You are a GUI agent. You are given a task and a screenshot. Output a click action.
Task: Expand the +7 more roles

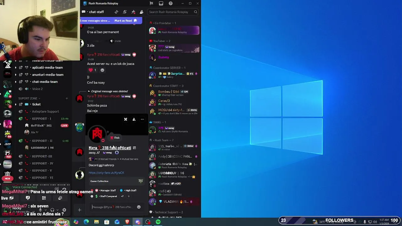pos(122,196)
